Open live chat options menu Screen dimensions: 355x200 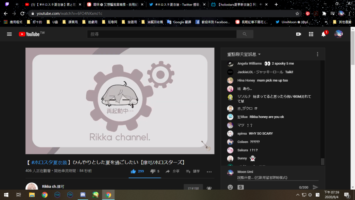point(318,54)
